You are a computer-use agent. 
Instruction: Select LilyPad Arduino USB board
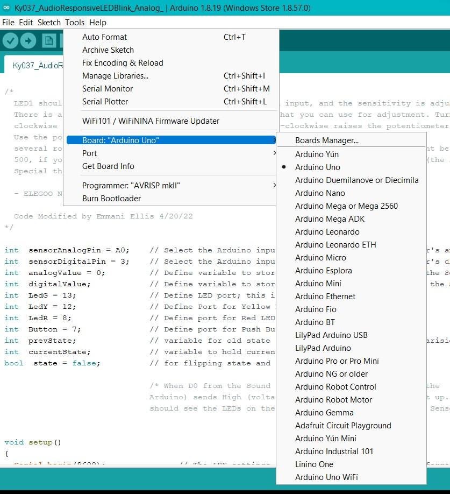[351, 335]
